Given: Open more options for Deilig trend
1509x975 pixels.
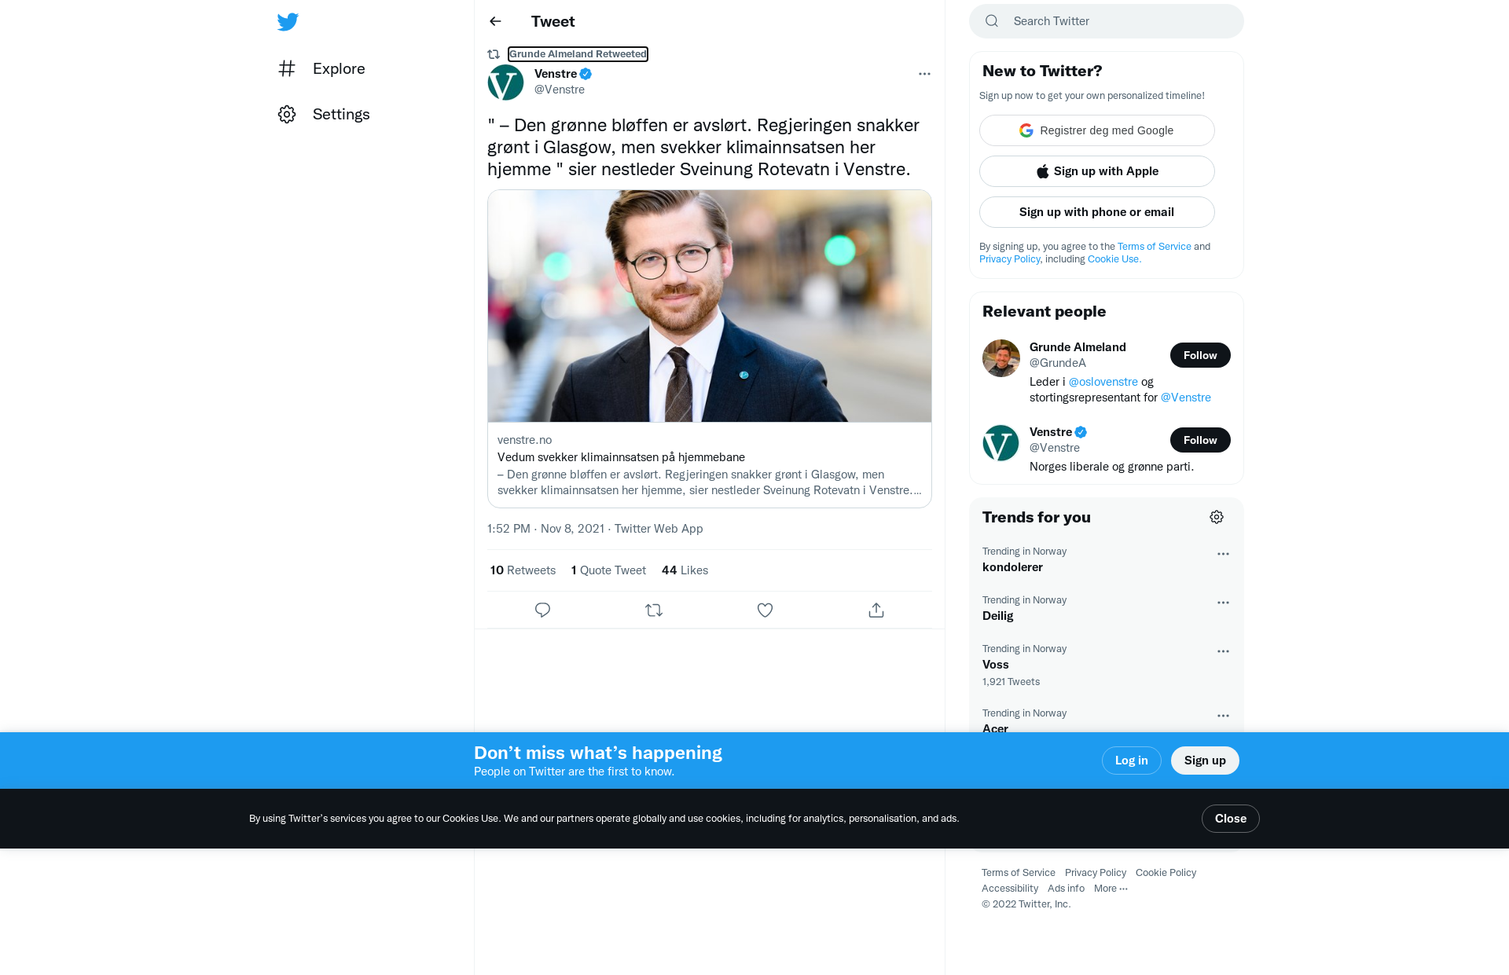Looking at the screenshot, I should (x=1223, y=603).
